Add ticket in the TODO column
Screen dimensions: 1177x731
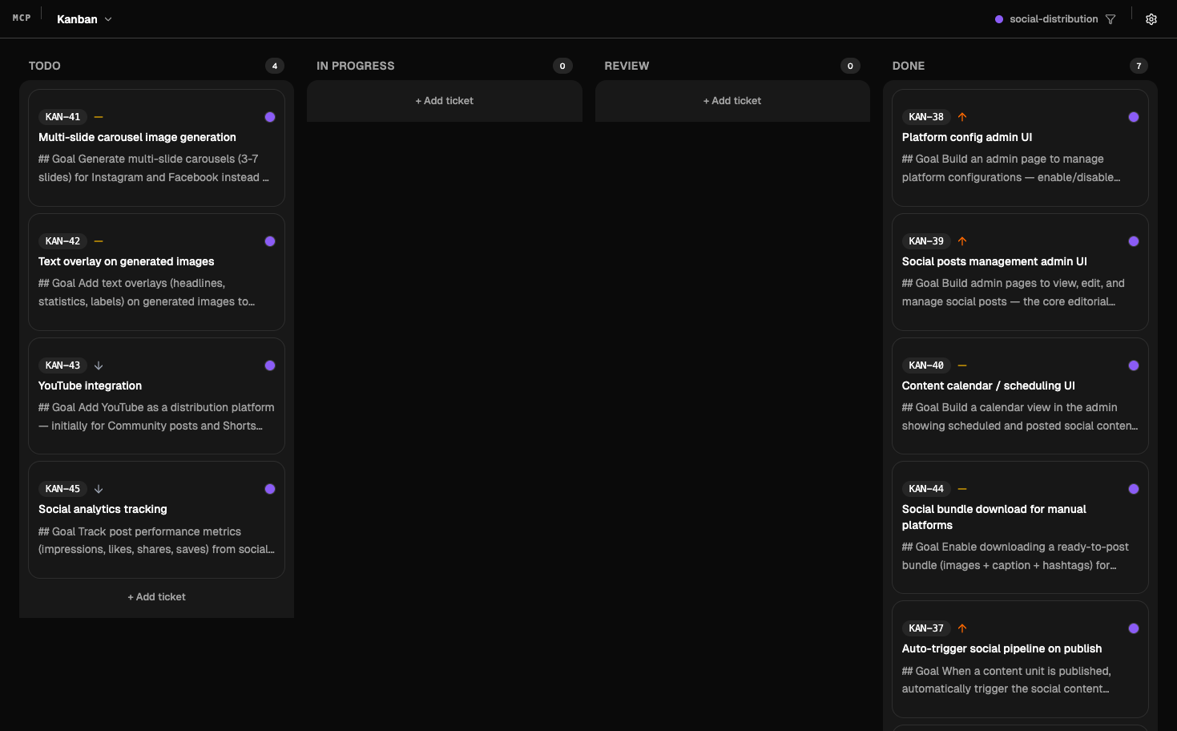click(156, 597)
